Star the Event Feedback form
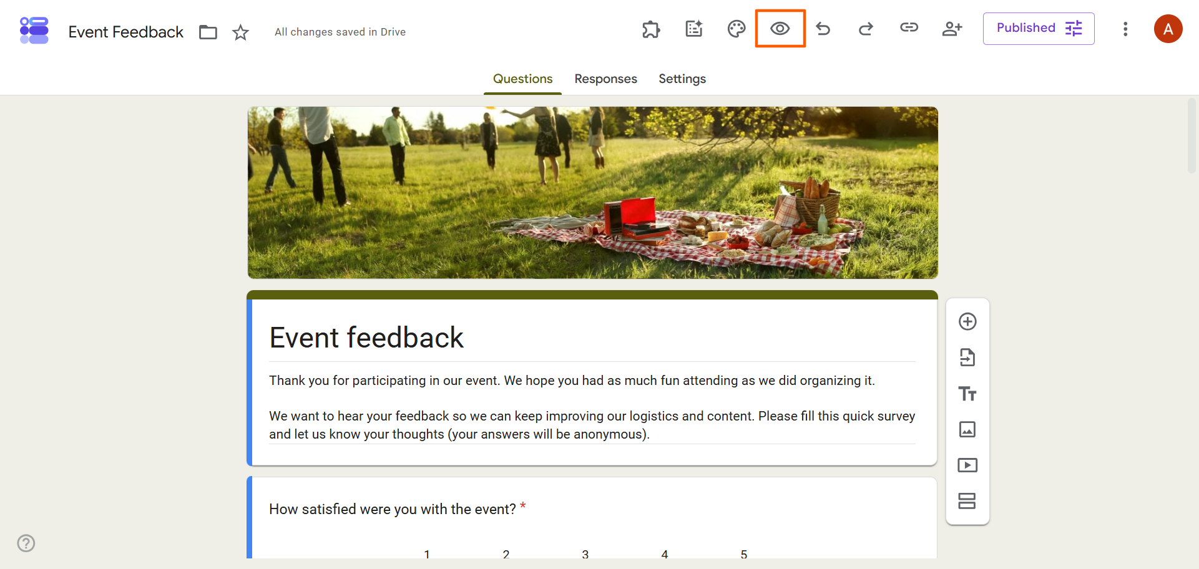This screenshot has width=1199, height=569. click(240, 32)
